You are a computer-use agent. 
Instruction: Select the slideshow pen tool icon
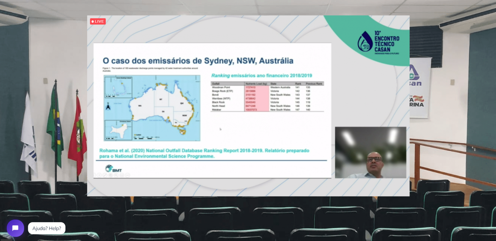105,175
